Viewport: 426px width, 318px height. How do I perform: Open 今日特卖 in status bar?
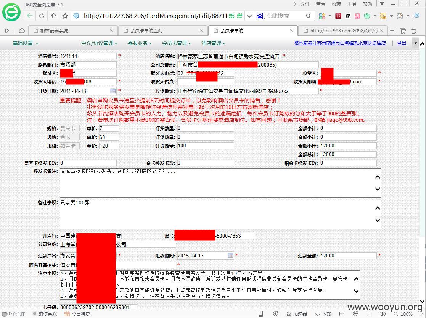[x=77, y=314]
